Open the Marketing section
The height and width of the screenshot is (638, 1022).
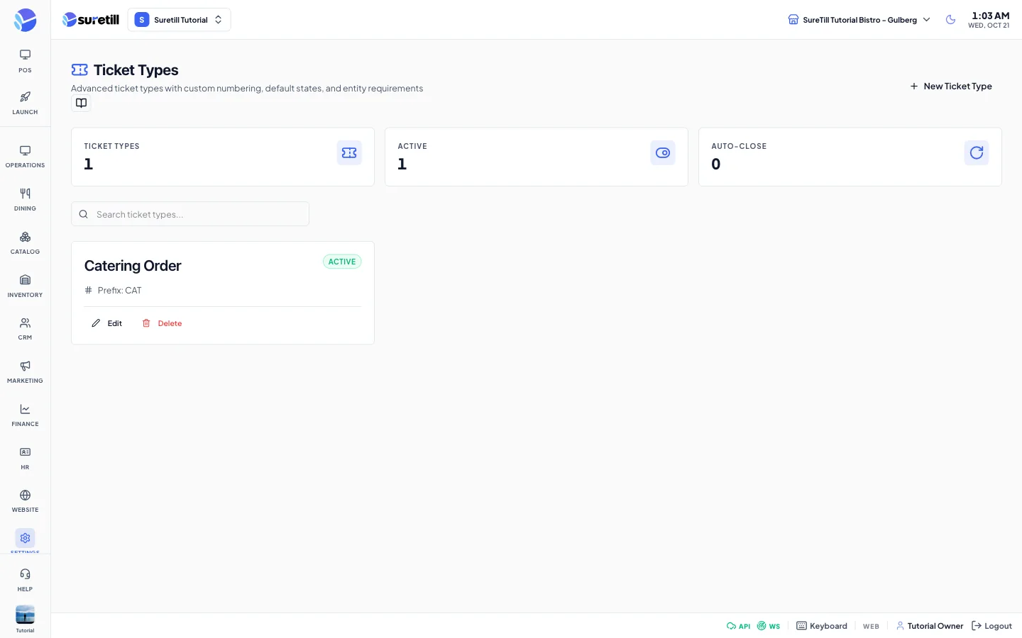pos(25,372)
